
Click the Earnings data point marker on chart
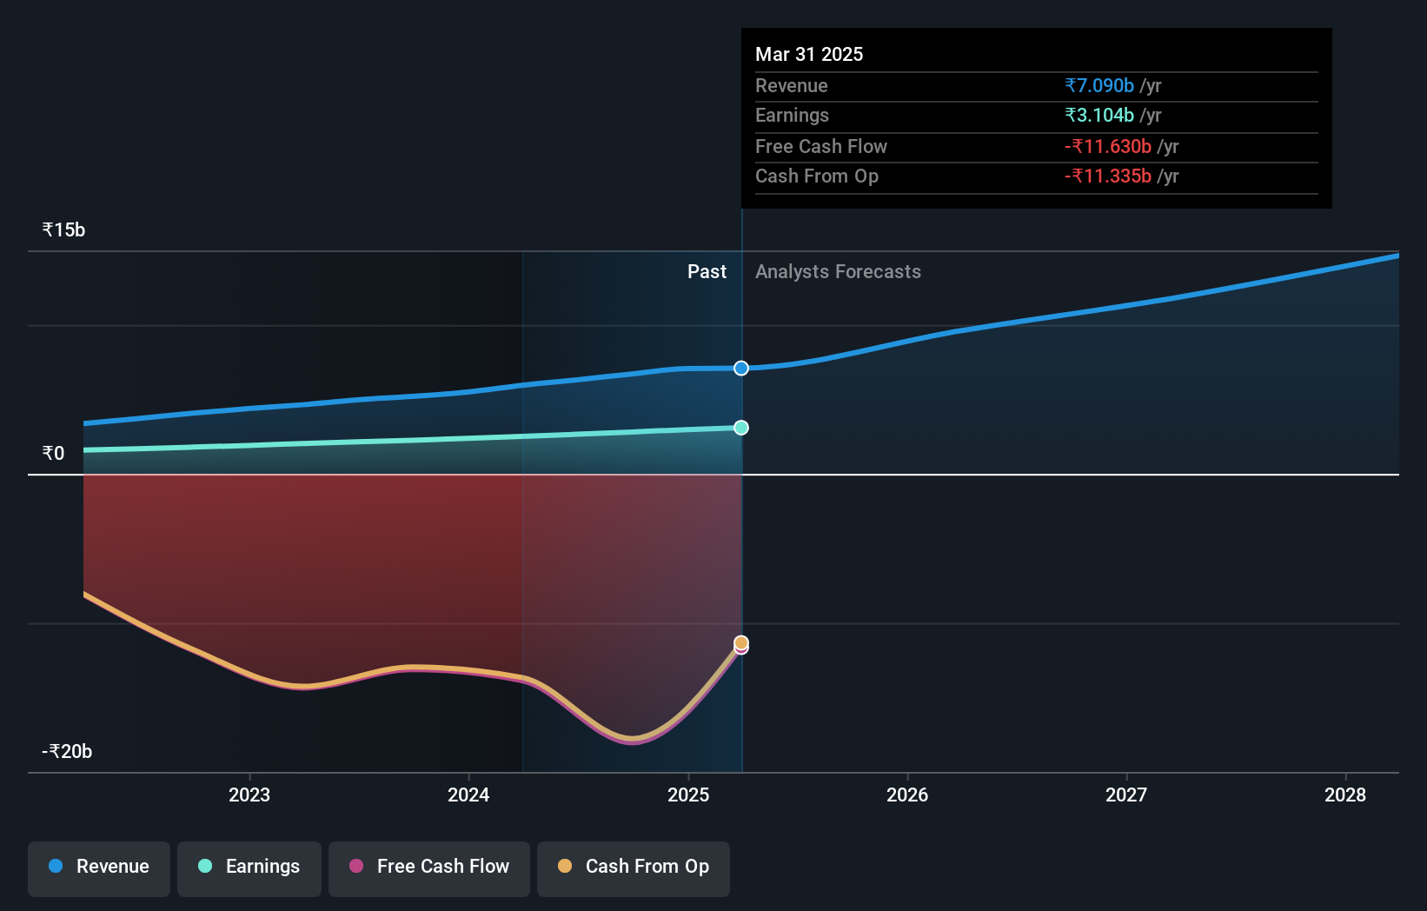741,428
